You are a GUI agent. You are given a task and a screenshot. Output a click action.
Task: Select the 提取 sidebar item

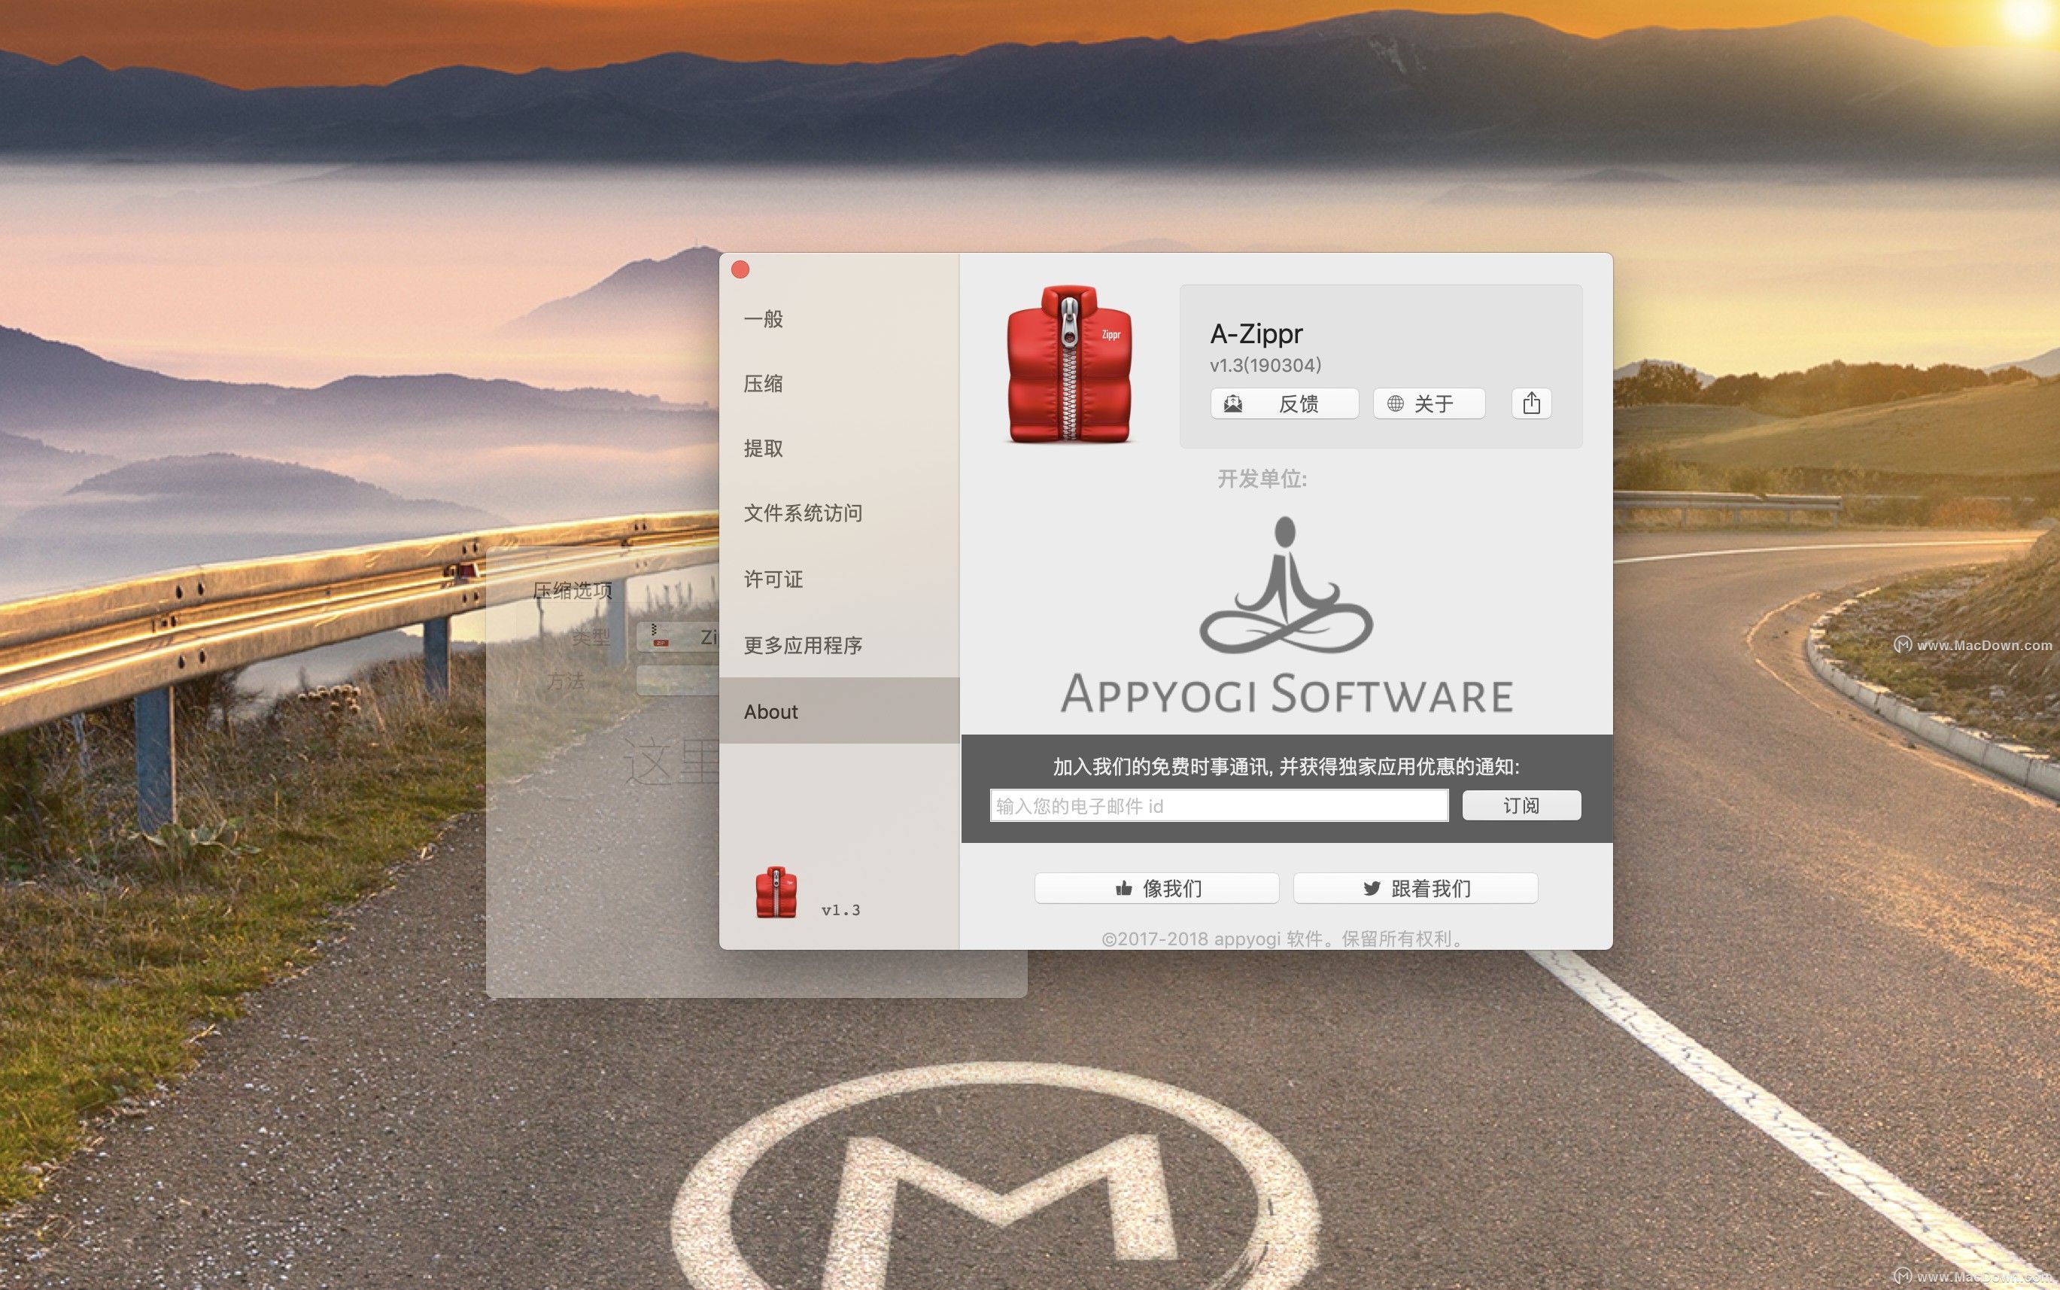pos(839,449)
